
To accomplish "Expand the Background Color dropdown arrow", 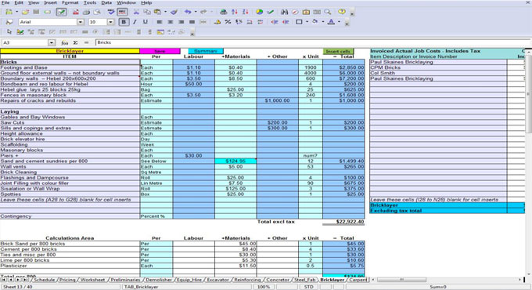I will (x=323, y=22).
